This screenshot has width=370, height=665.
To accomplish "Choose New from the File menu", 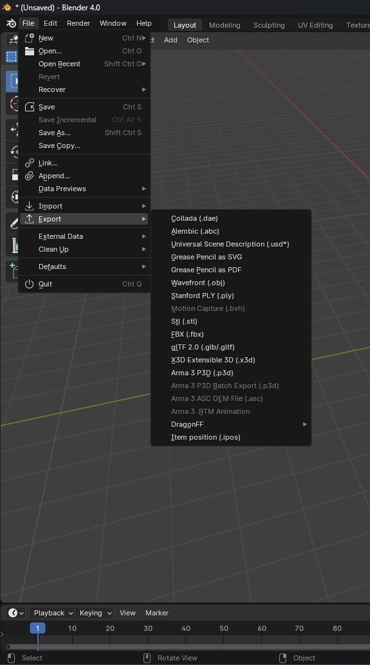I will tap(85, 38).
